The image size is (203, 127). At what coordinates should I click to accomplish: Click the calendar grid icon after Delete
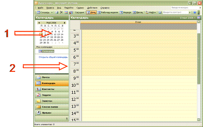[x=66, y=13]
